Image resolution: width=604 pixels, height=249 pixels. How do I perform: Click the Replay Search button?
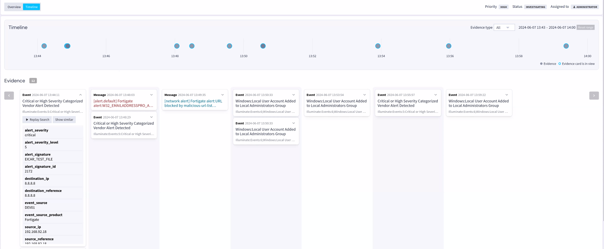tap(37, 120)
